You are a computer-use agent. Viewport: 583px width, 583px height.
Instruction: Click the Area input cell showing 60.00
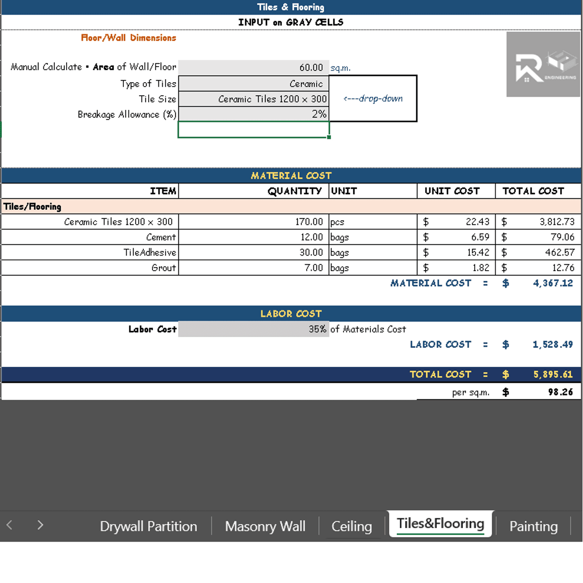coord(254,68)
